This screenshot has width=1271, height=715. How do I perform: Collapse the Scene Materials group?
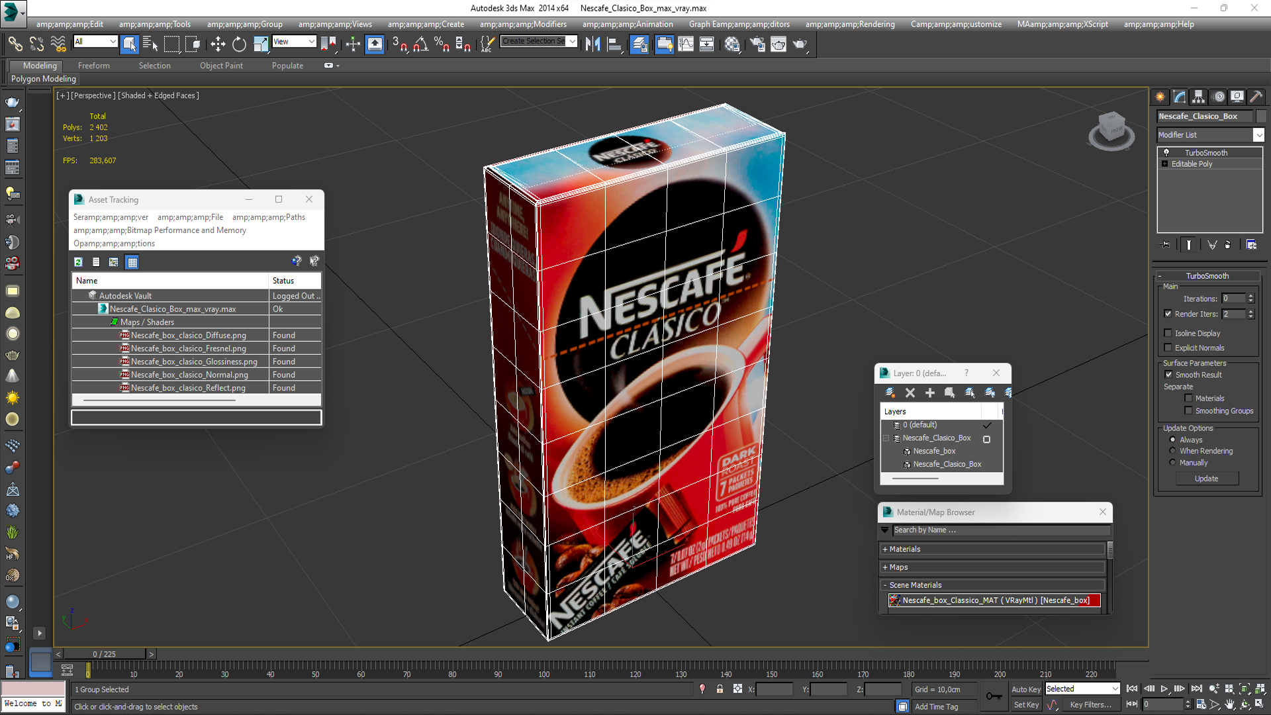[885, 585]
